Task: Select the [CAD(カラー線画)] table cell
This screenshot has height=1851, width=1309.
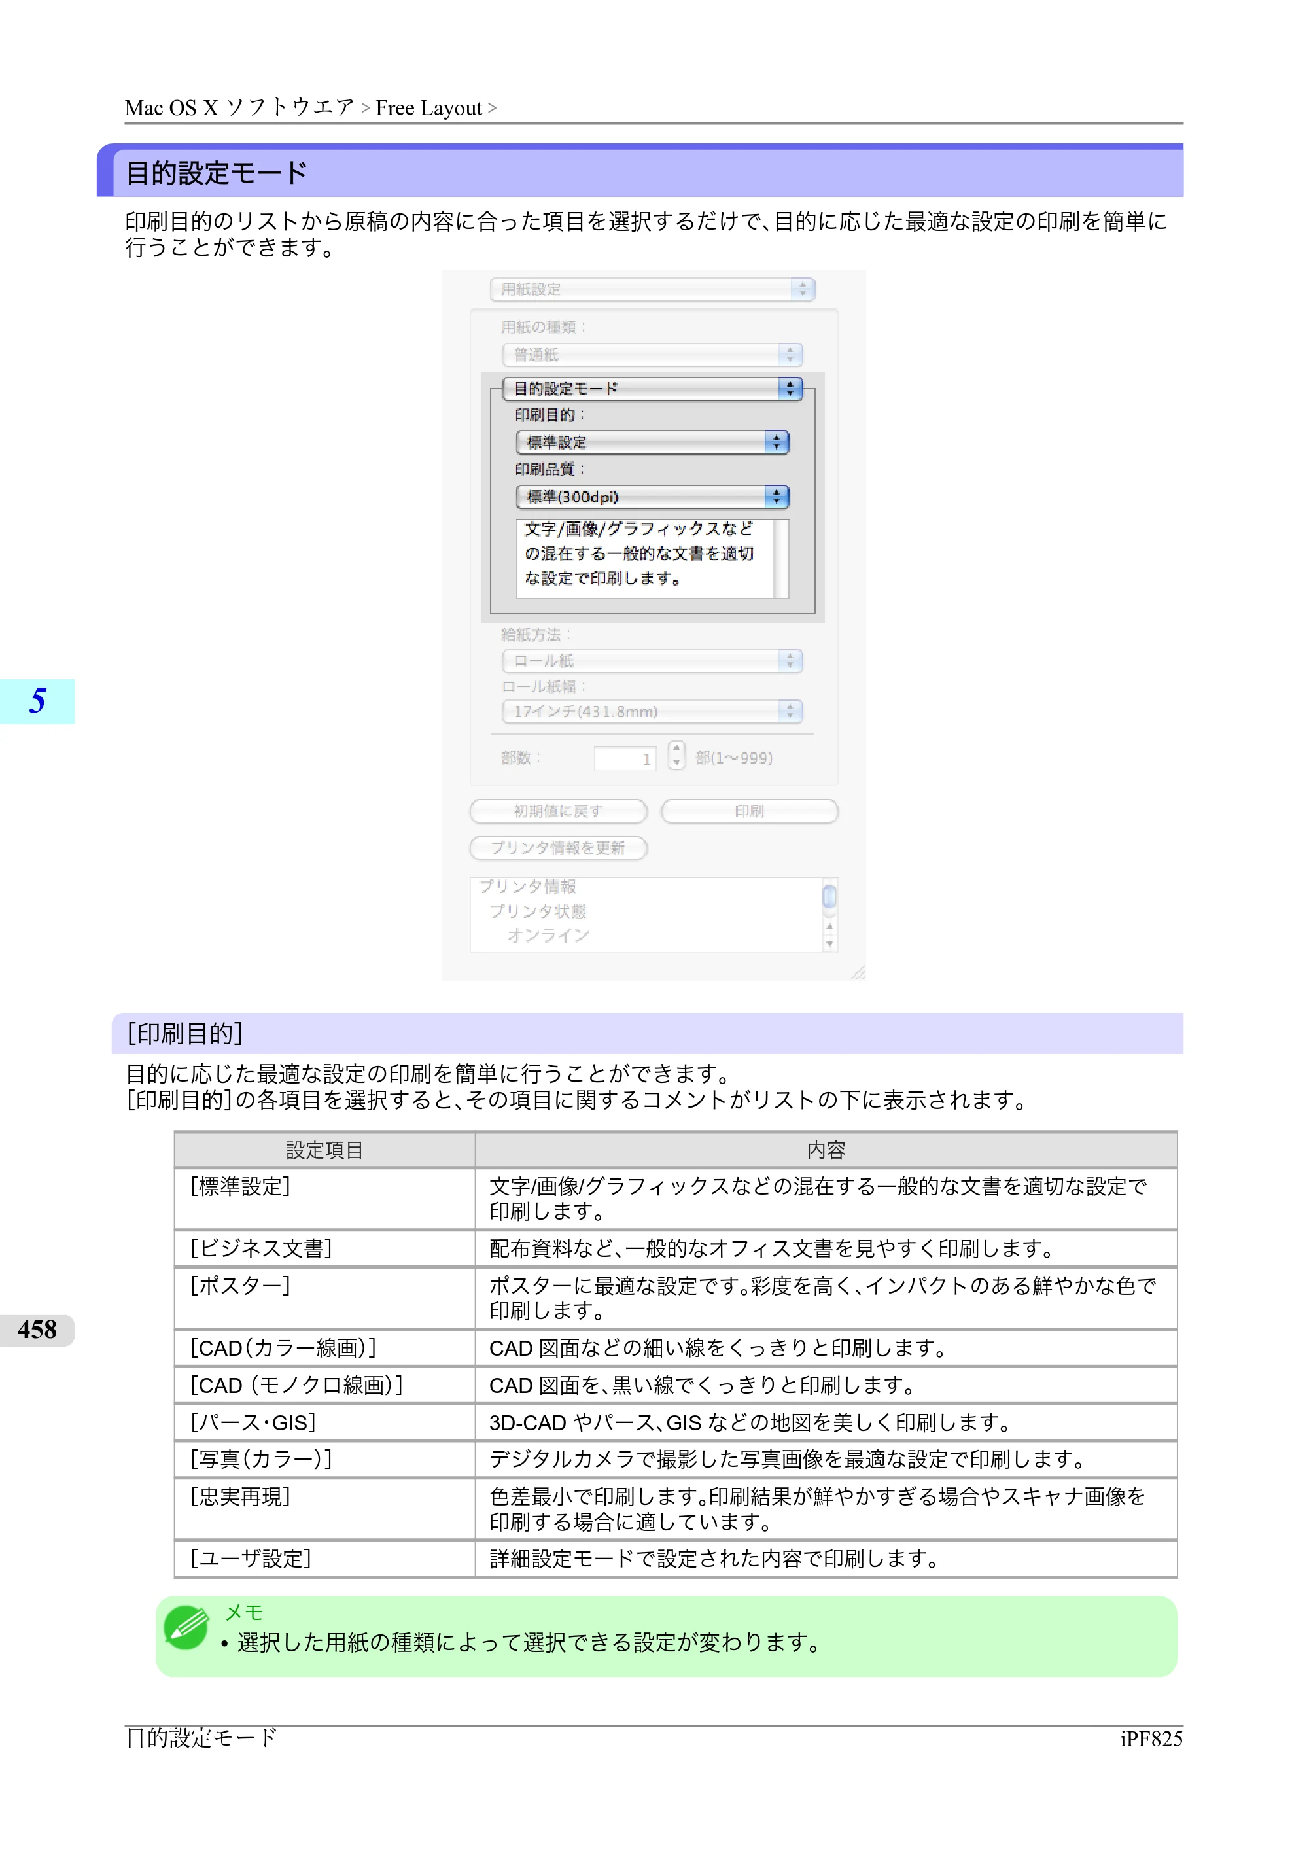Action: pyautogui.click(x=325, y=1348)
